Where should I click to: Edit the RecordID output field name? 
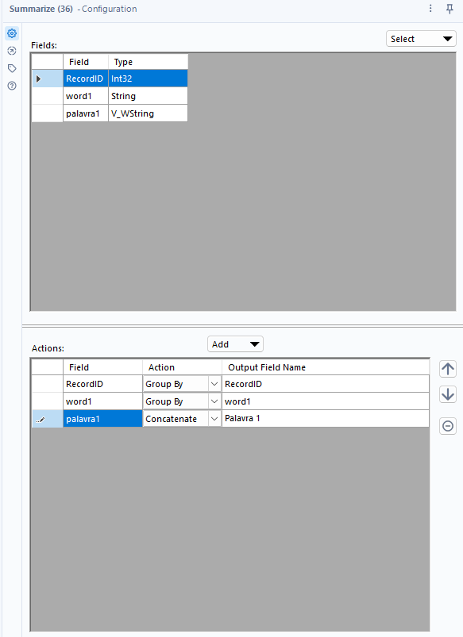coord(326,384)
